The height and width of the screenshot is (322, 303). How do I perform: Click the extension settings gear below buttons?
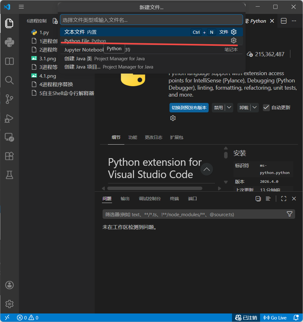pos(173,118)
